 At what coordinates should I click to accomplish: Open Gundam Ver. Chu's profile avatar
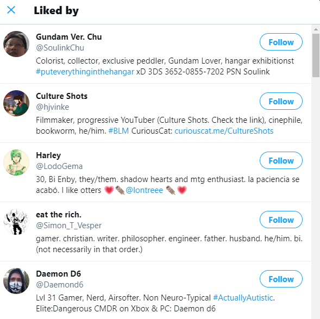click(x=16, y=44)
